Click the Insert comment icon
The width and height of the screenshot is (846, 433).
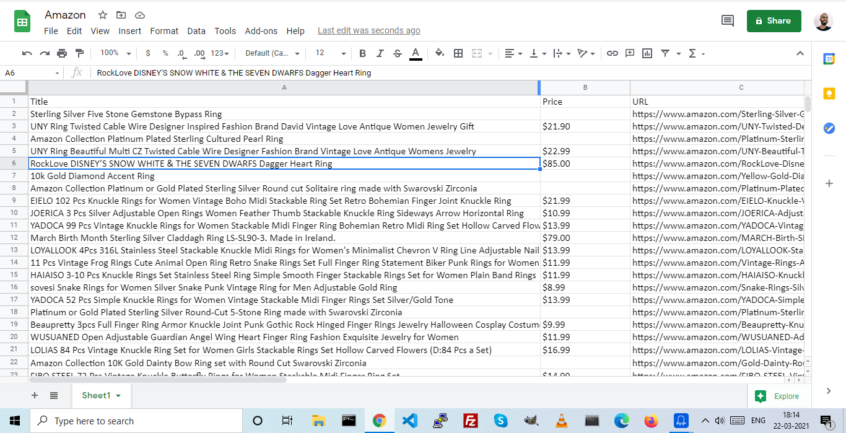coord(630,53)
